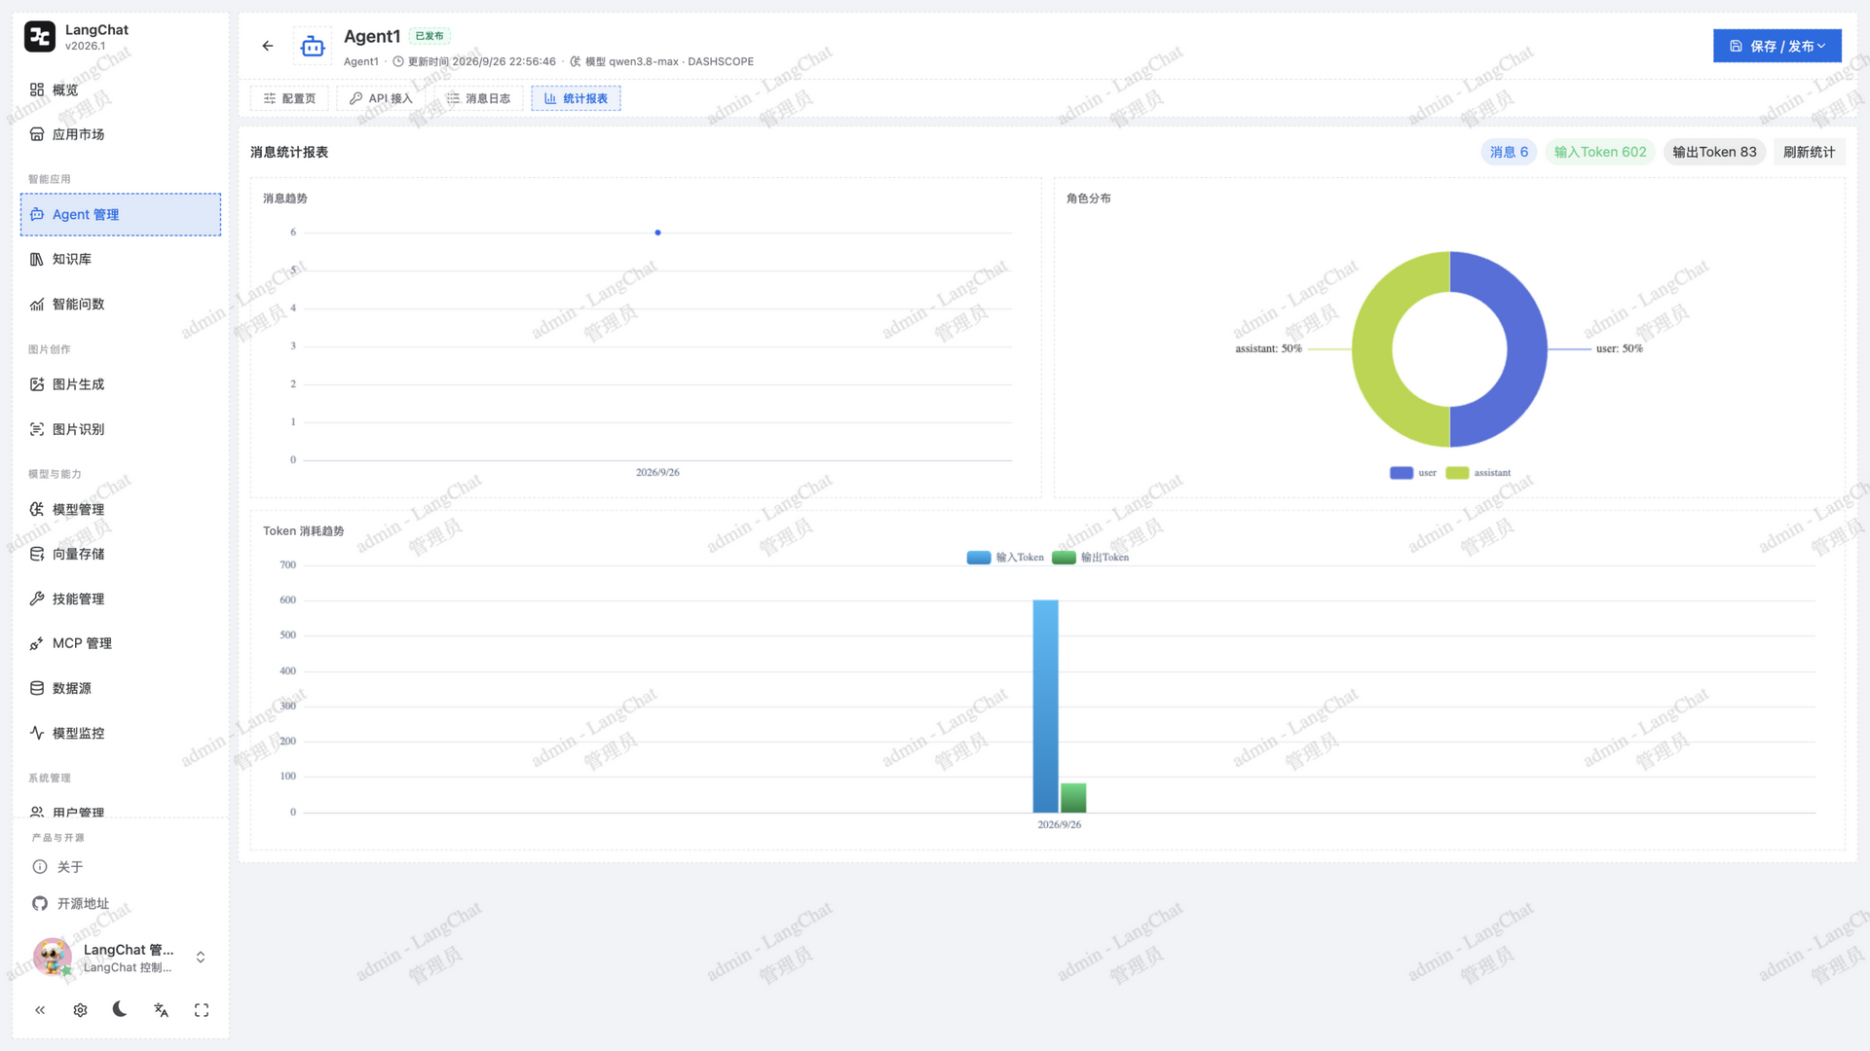The image size is (1870, 1051).
Task: Open 模型管理 brain icon
Action: tap(37, 509)
